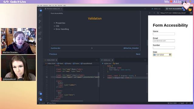Expand the form breadcrumb segment
194x109 pixels.
click(x=76, y=64)
